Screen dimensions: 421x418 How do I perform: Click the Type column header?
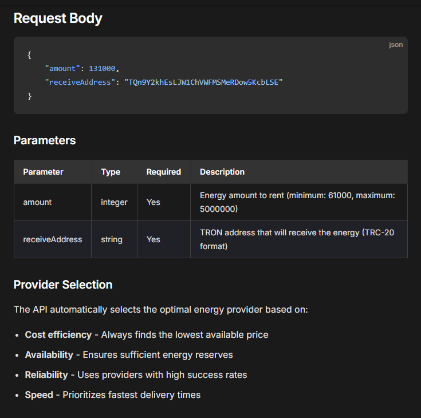pyautogui.click(x=111, y=172)
